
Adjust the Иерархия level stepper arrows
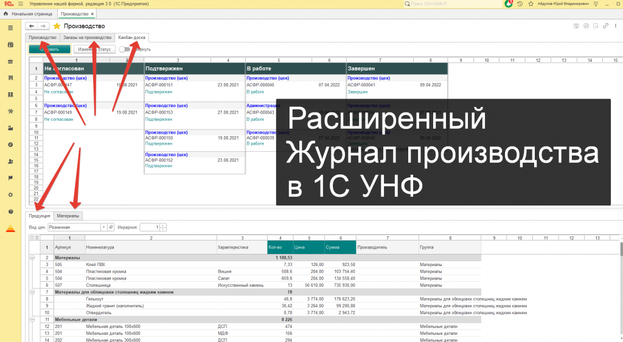(x=163, y=227)
